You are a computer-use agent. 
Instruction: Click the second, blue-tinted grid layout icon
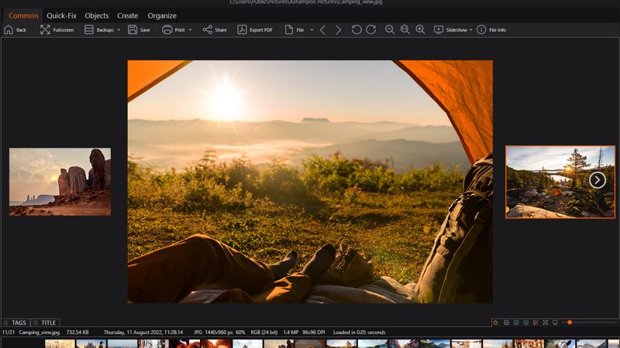point(516,322)
